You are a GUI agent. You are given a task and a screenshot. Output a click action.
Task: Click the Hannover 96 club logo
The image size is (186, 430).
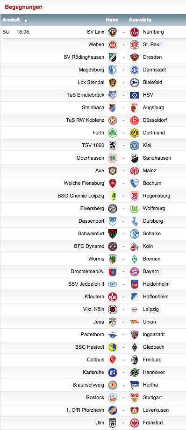click(135, 373)
